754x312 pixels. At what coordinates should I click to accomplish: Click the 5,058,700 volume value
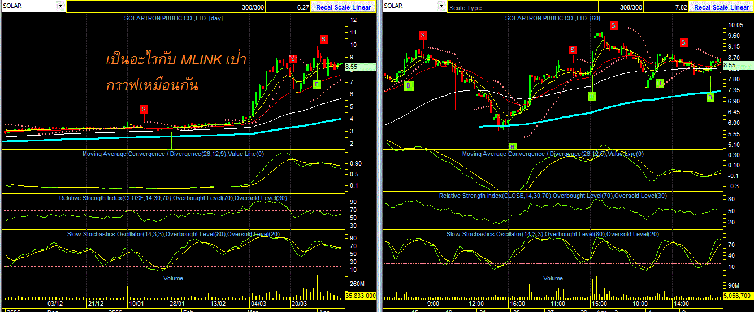pos(738,295)
